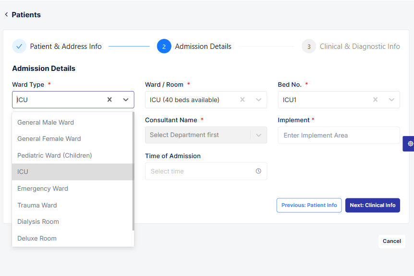
Task: Expand the Bed No. dropdown
Action: coord(392,100)
